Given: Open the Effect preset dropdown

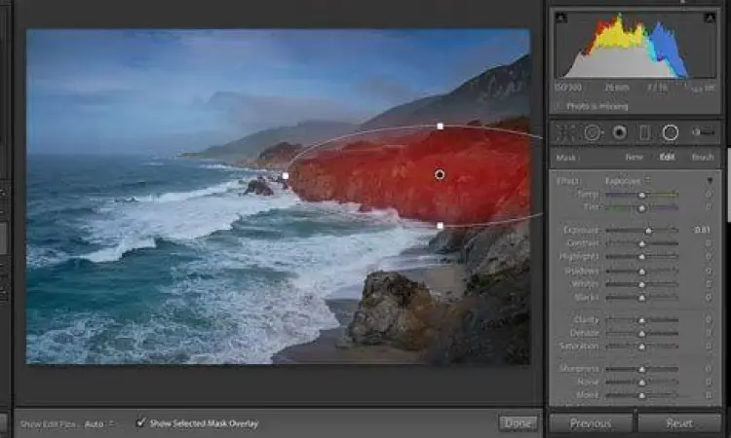Looking at the screenshot, I should pos(628,181).
